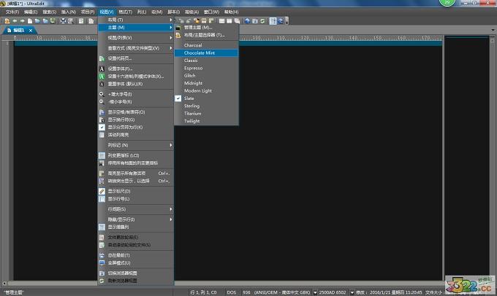This screenshot has width=497, height=296.
Task: Expand the column markers (列标记) submenu
Action: pos(136,145)
